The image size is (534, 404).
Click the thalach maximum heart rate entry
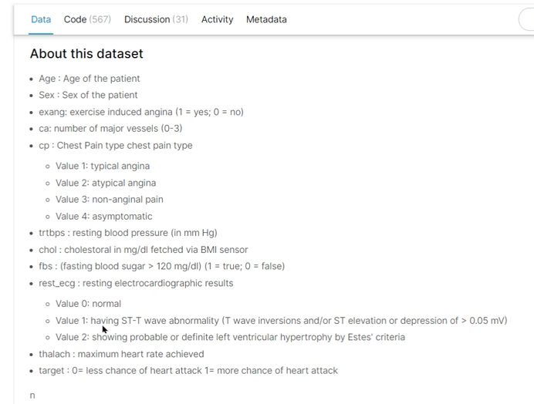(x=121, y=354)
